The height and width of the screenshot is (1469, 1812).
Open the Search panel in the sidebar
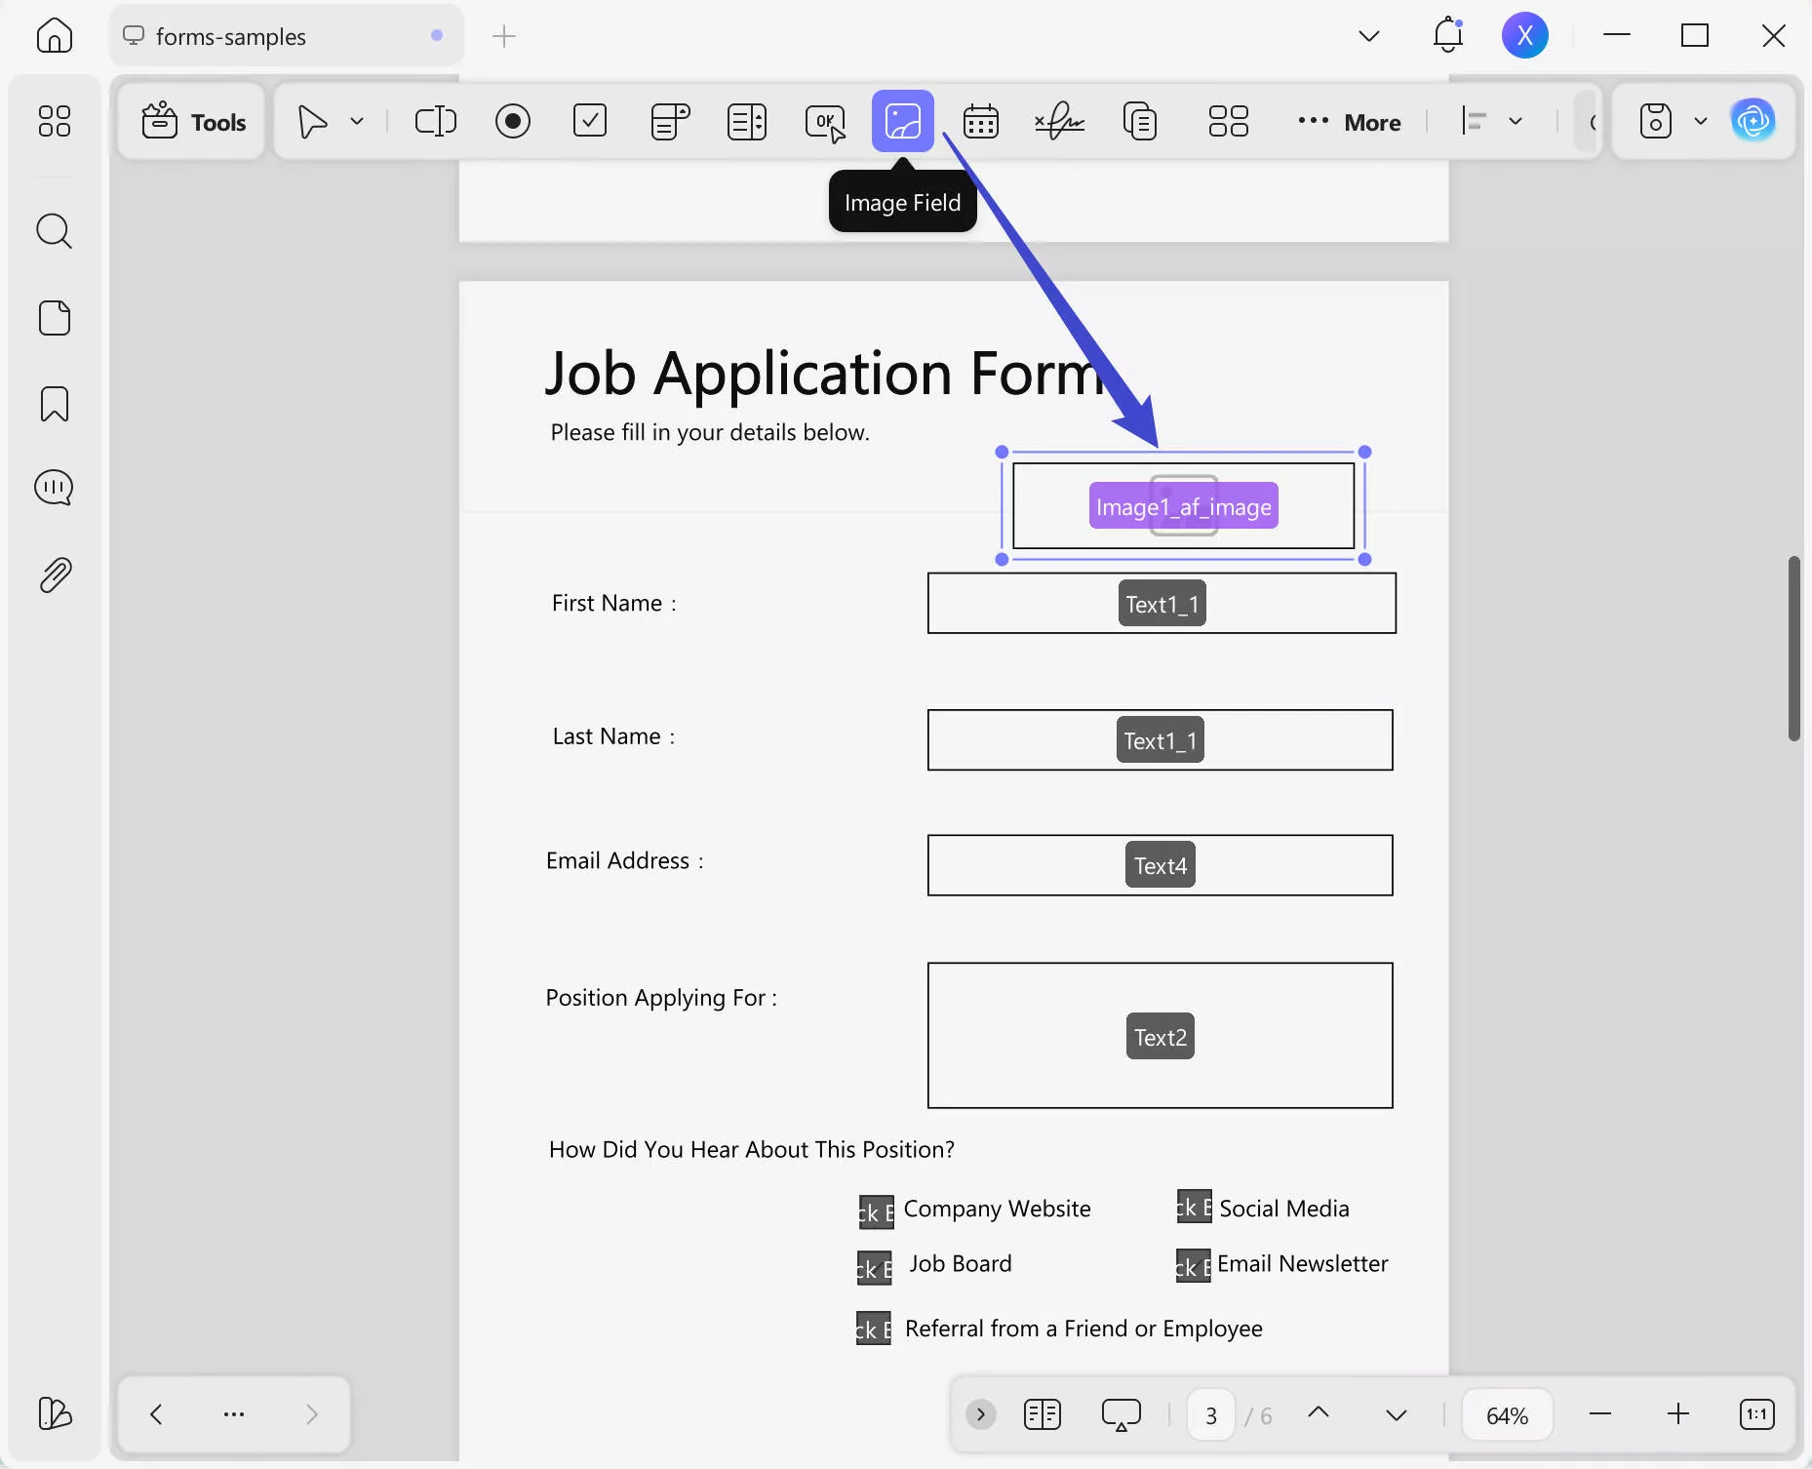tap(55, 231)
